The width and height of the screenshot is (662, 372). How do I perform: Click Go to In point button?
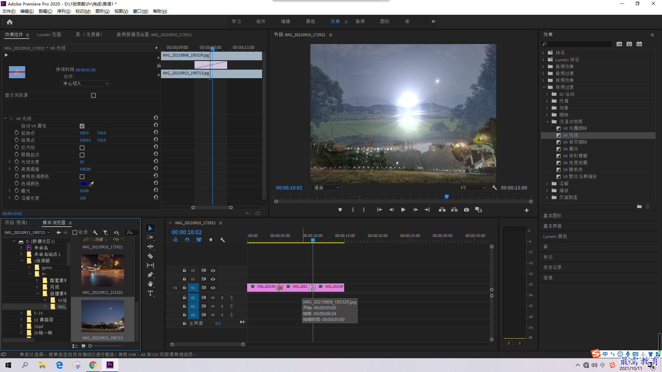coord(379,210)
